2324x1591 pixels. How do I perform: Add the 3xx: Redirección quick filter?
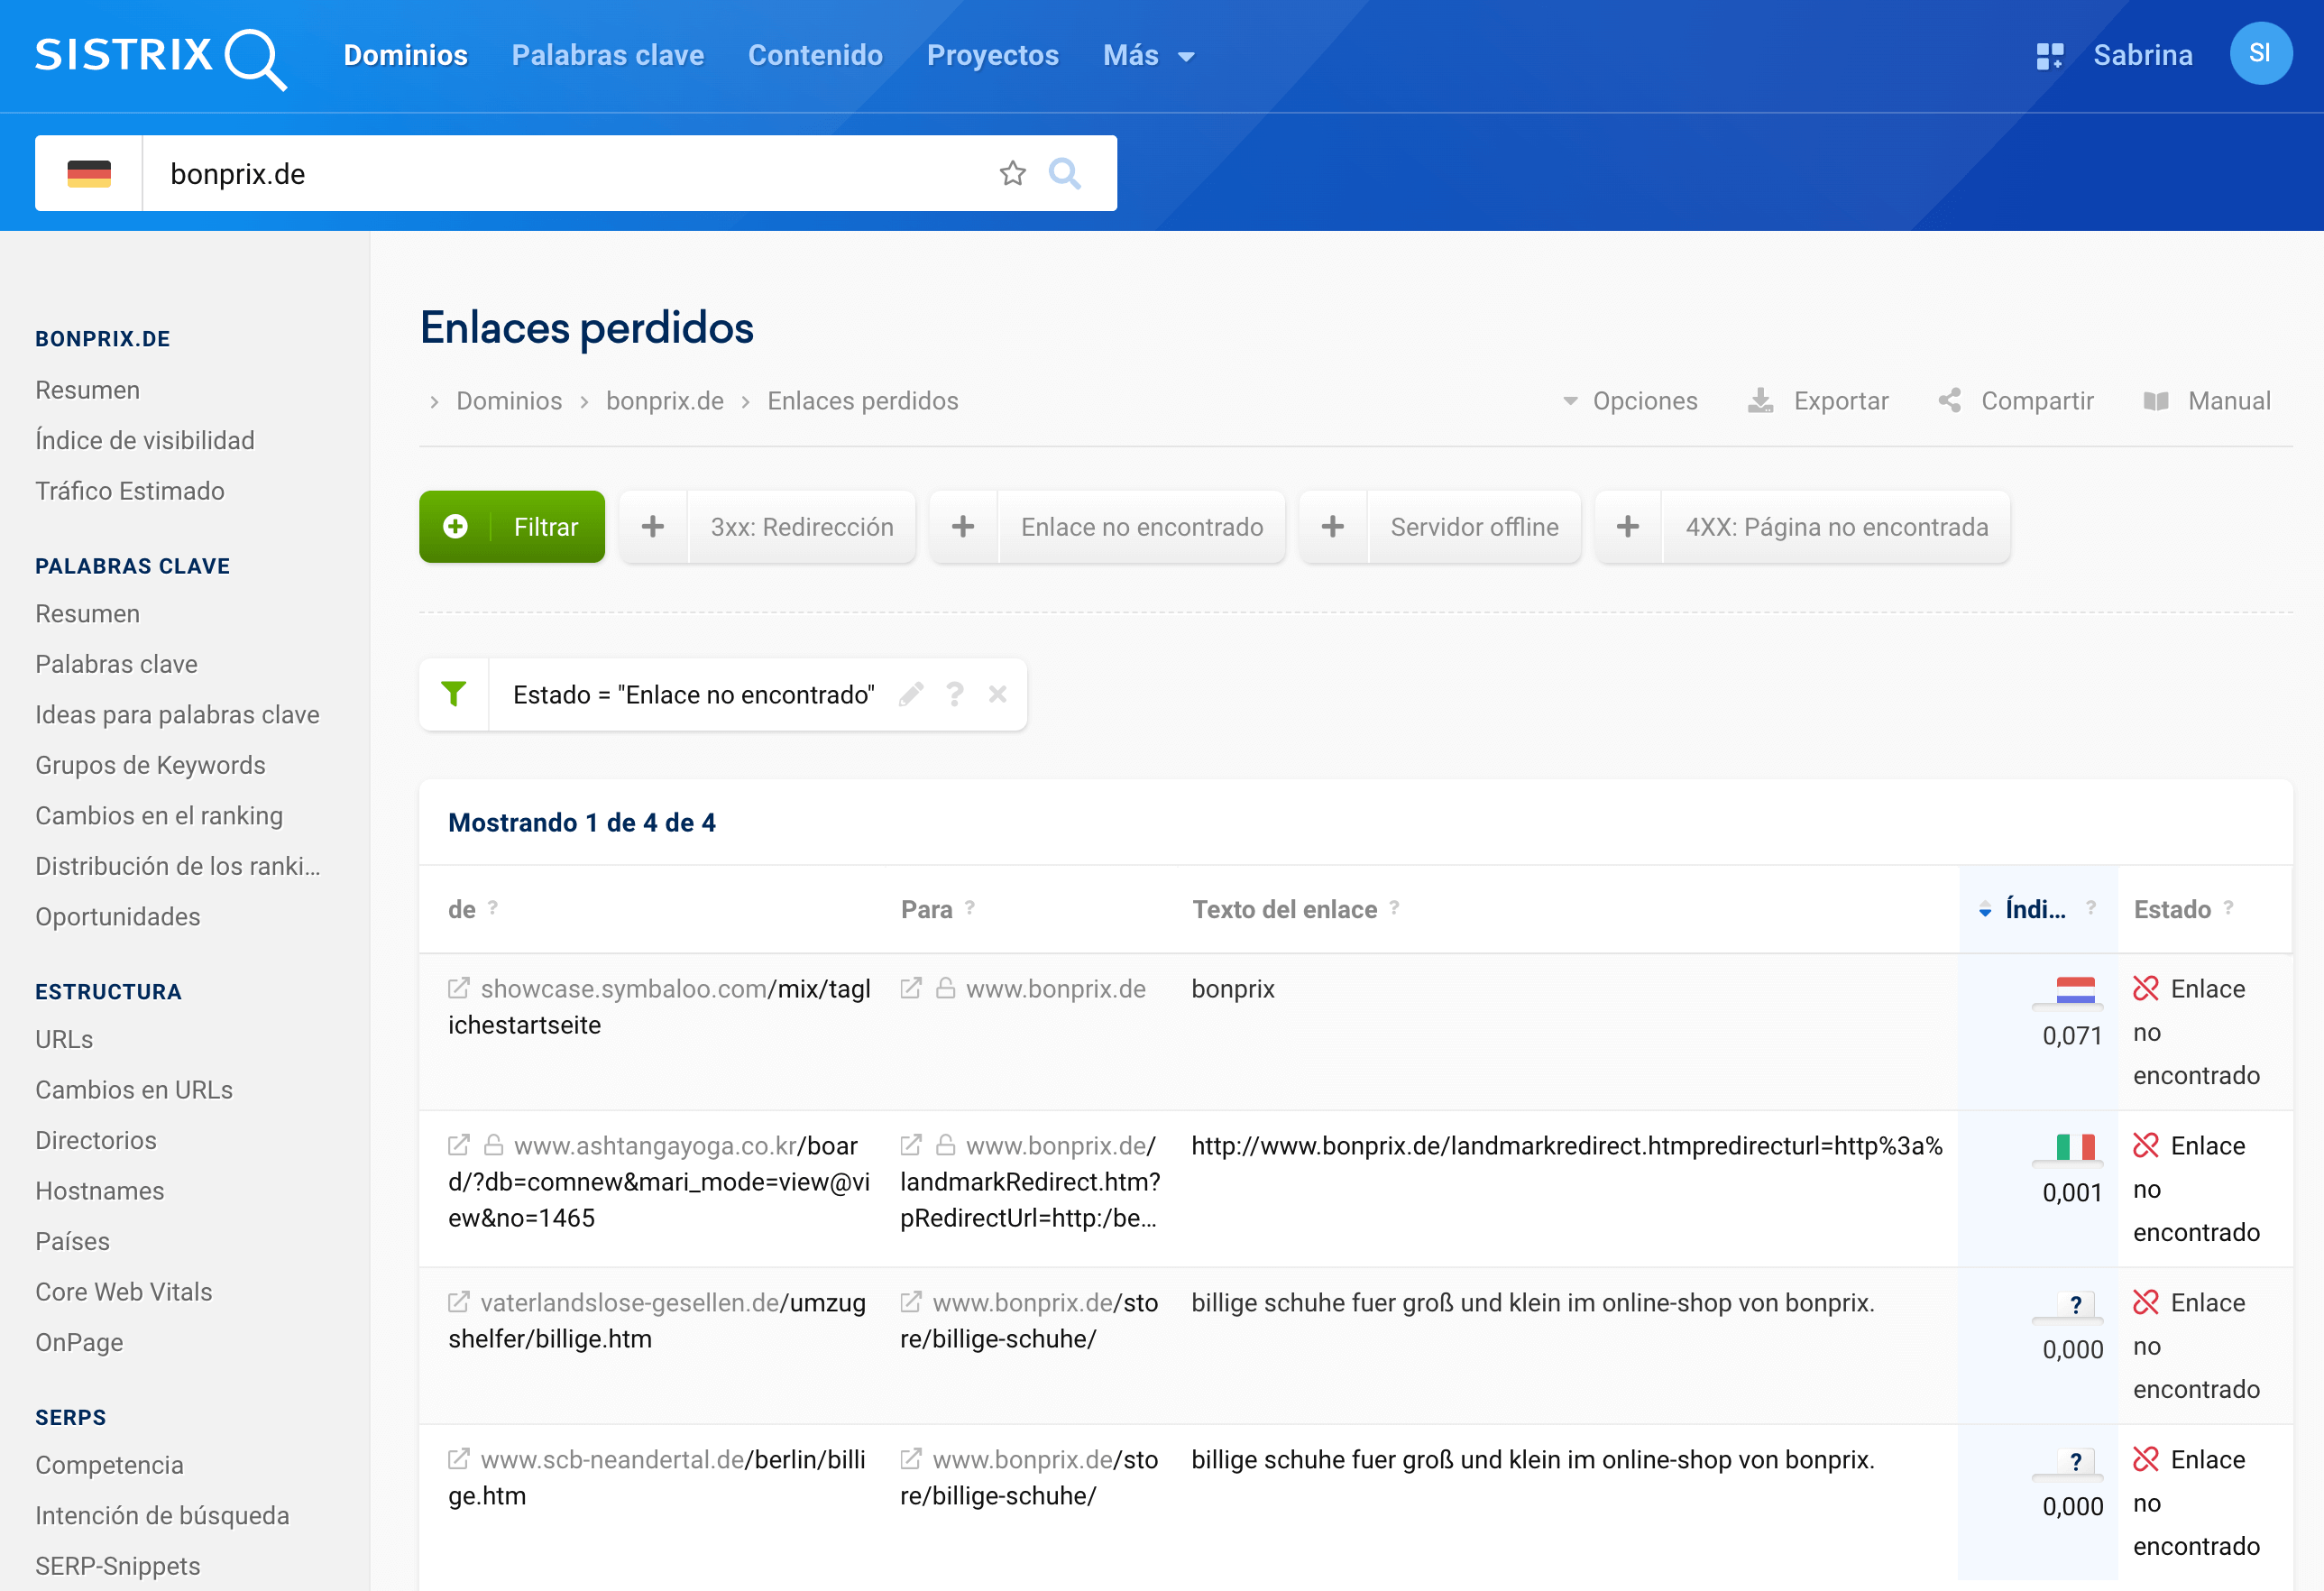(x=653, y=527)
